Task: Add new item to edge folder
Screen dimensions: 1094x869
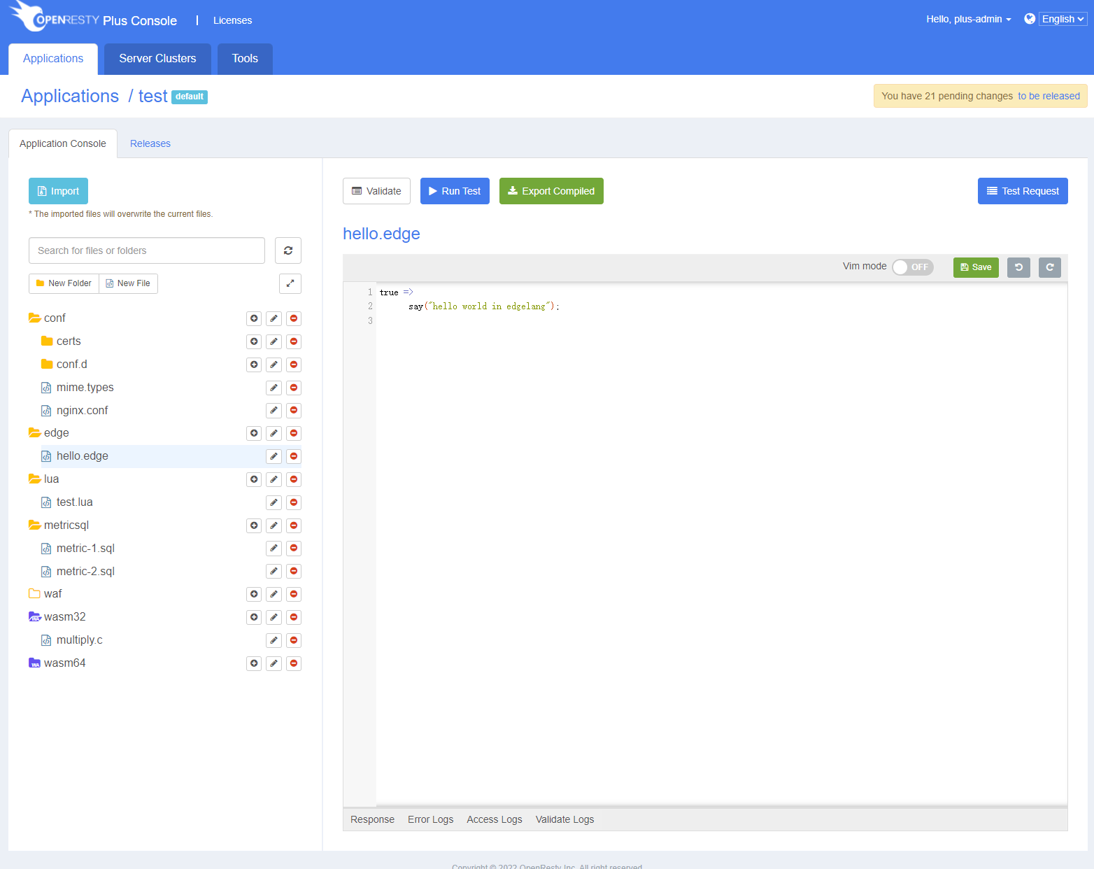Action: click(254, 433)
